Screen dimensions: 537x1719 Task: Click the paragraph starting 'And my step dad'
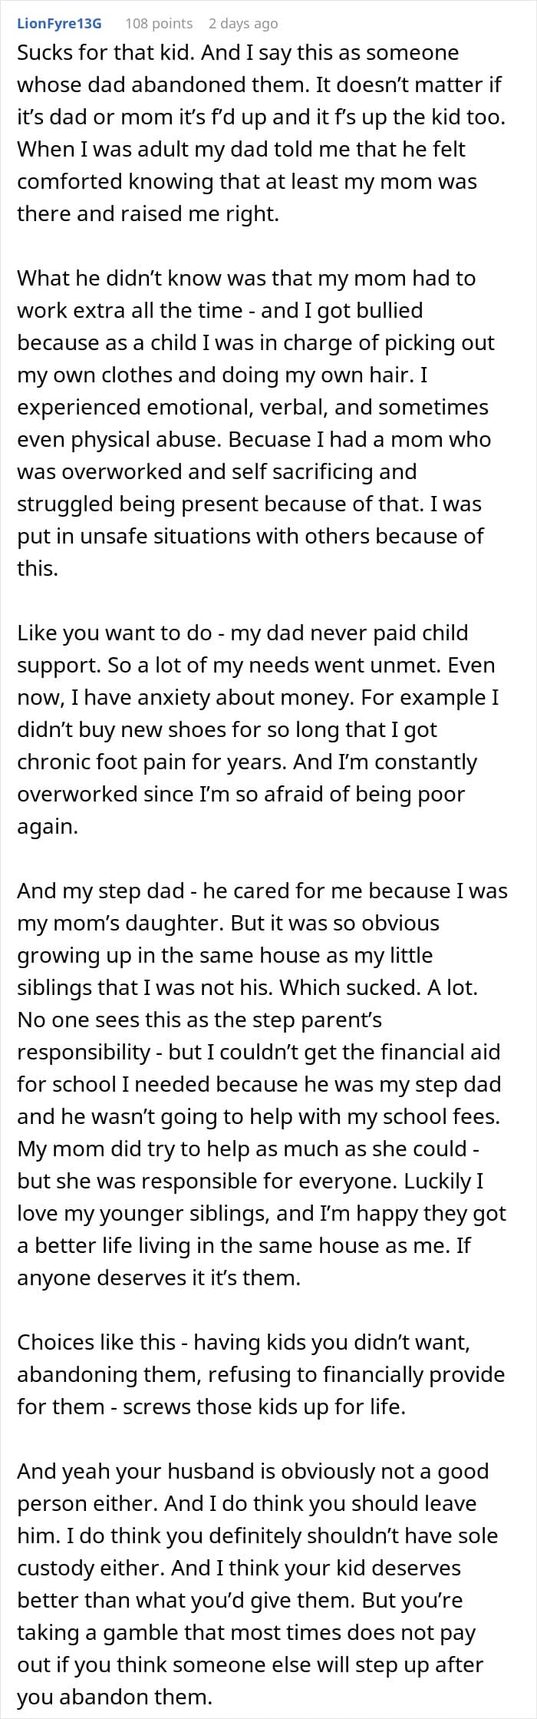[261, 1084]
